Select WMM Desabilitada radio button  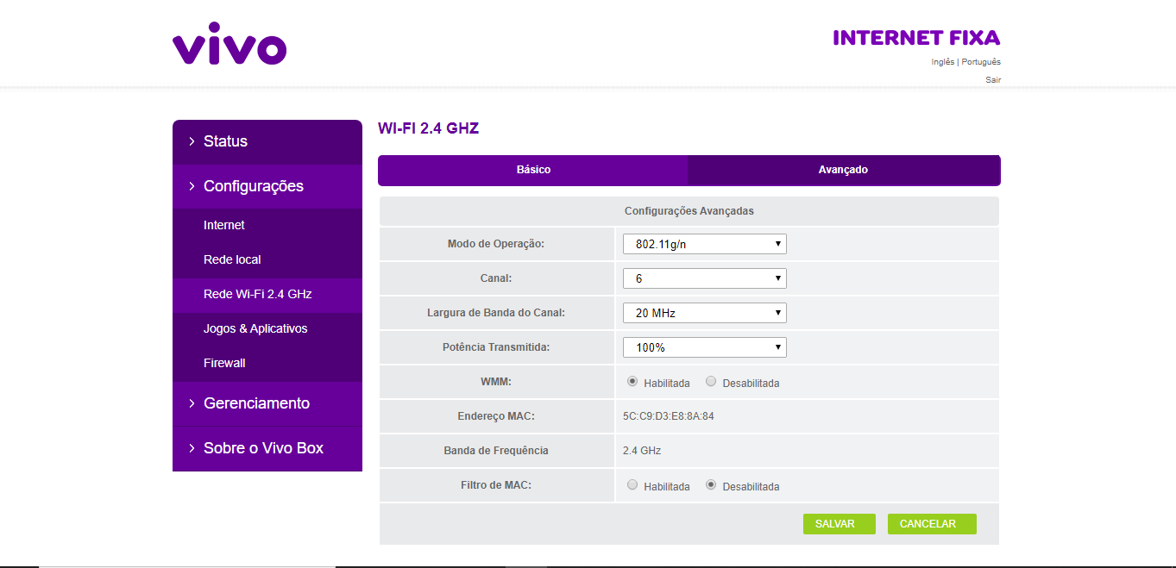pos(711,382)
